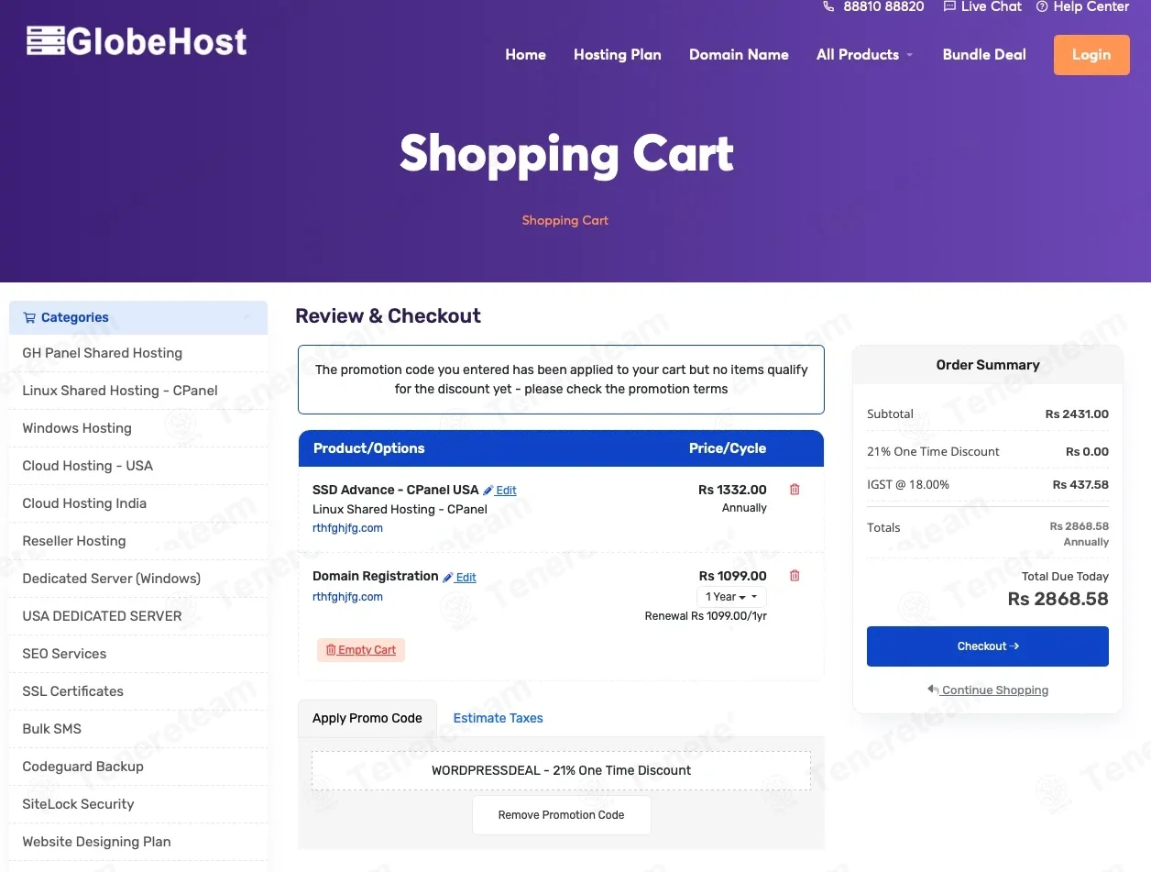Delete SSD Advance hosting item trash icon
Screen dimensions: 1151x872
pos(795,490)
